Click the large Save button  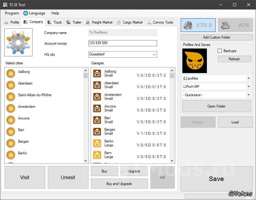click(x=216, y=179)
